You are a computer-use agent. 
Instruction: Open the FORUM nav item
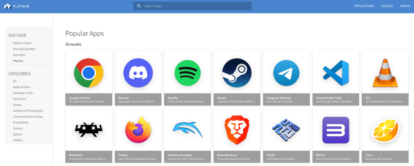point(405,6)
